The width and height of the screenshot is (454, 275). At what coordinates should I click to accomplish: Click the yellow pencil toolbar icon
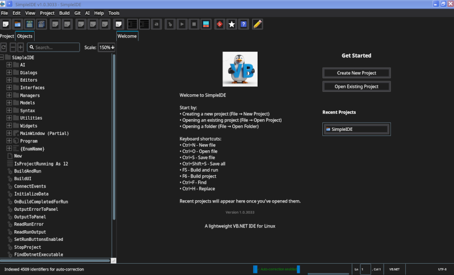tap(258, 24)
